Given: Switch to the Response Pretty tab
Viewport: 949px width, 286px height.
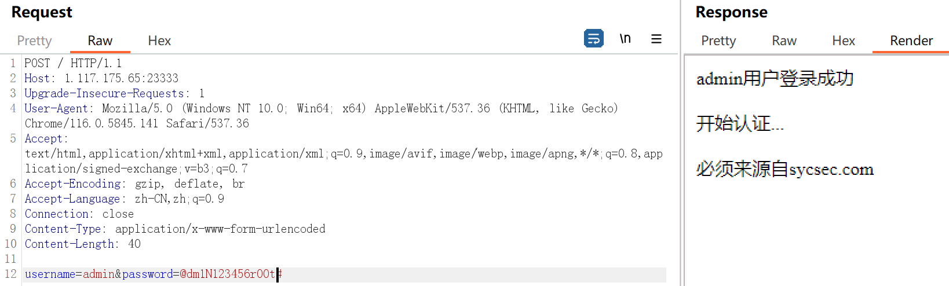Looking at the screenshot, I should point(718,41).
